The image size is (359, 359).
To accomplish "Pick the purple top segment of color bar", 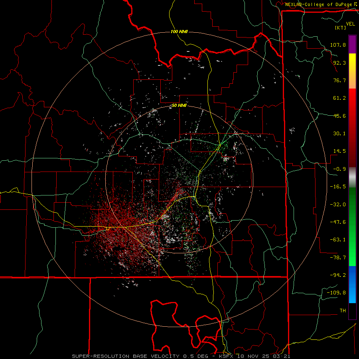I will 352,44.
